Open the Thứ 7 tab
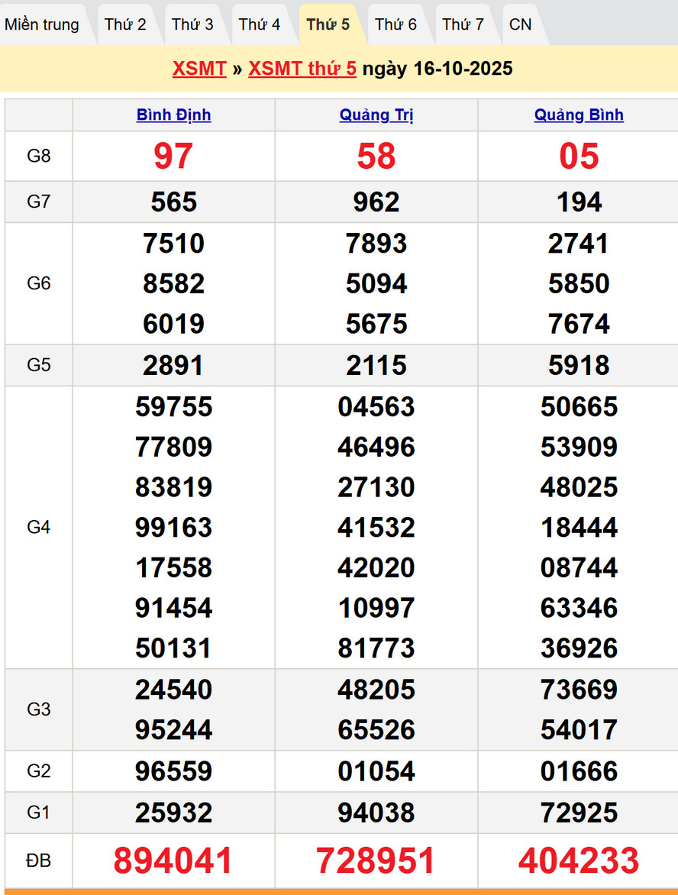The width and height of the screenshot is (678, 895). click(463, 24)
